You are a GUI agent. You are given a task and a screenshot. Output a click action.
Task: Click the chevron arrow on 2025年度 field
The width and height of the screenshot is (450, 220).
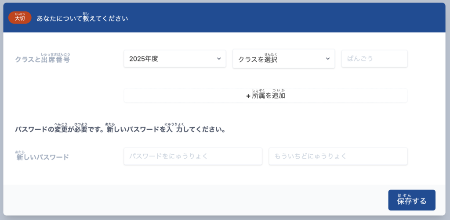click(x=219, y=59)
